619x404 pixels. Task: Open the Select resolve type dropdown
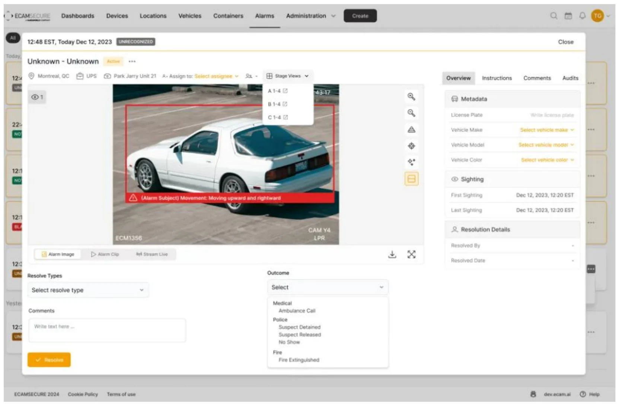coord(88,290)
